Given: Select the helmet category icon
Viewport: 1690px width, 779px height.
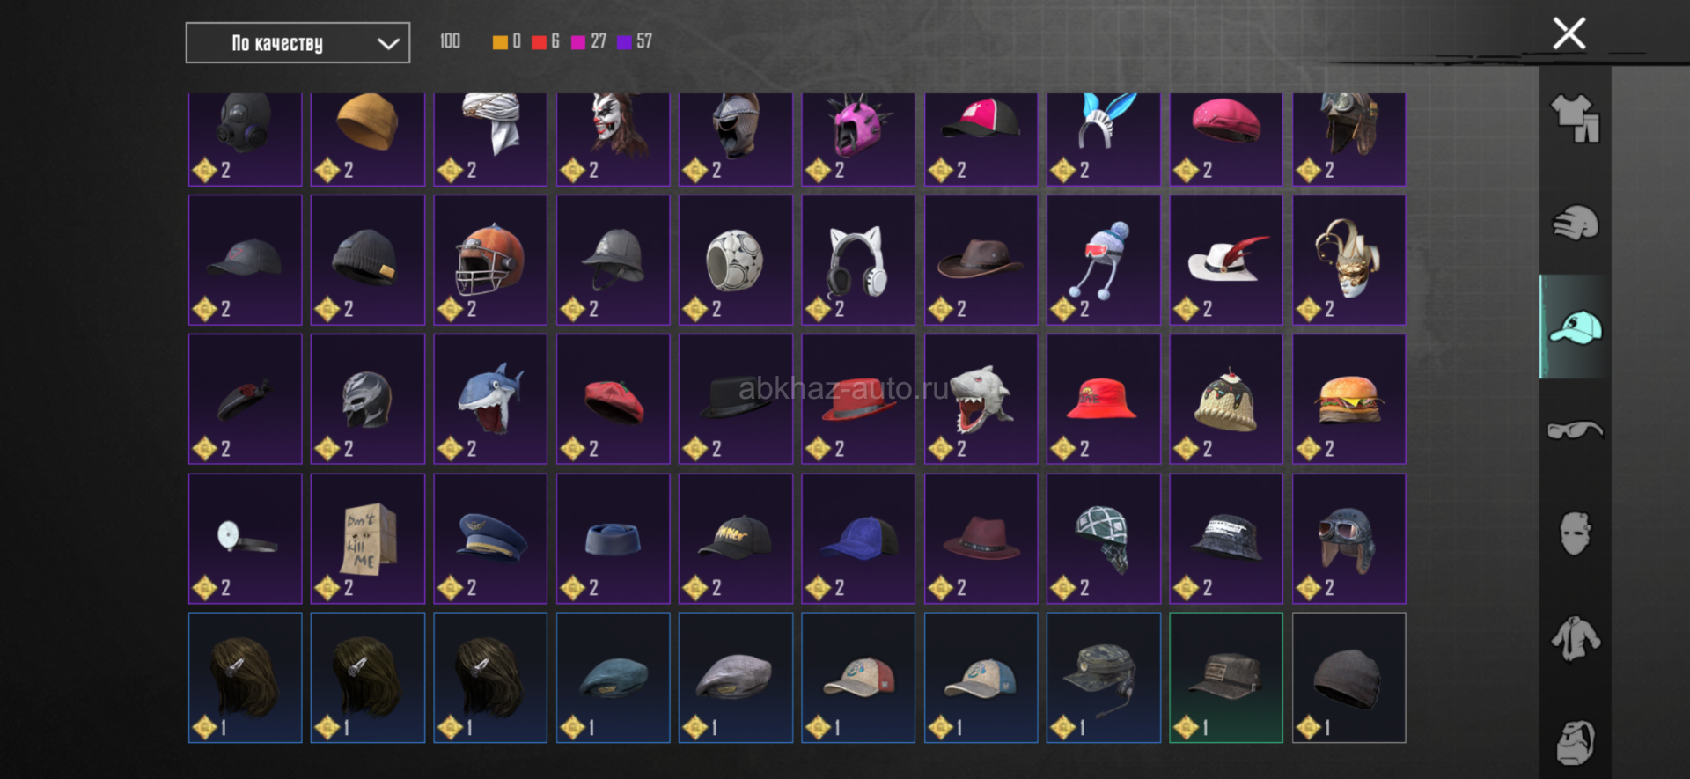Looking at the screenshot, I should (x=1575, y=223).
